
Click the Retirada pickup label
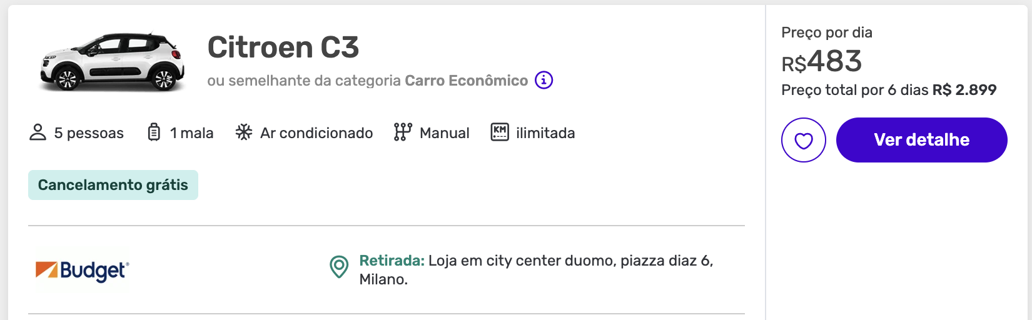click(392, 261)
